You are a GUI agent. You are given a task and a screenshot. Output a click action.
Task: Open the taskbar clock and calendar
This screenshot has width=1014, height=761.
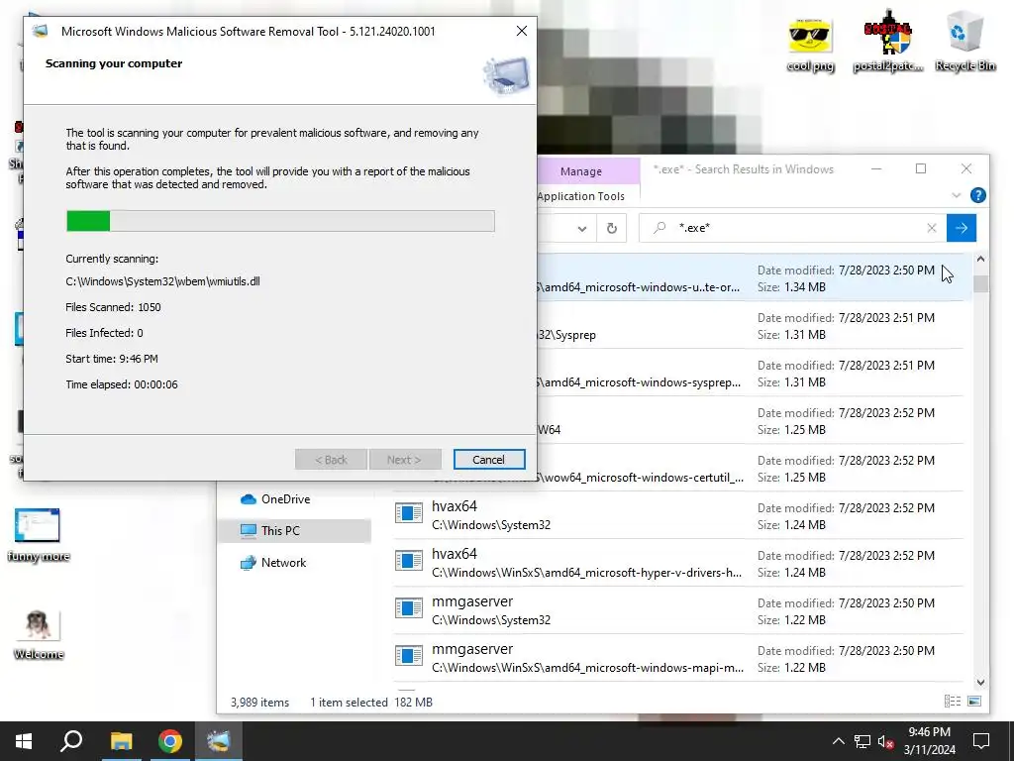pos(929,741)
